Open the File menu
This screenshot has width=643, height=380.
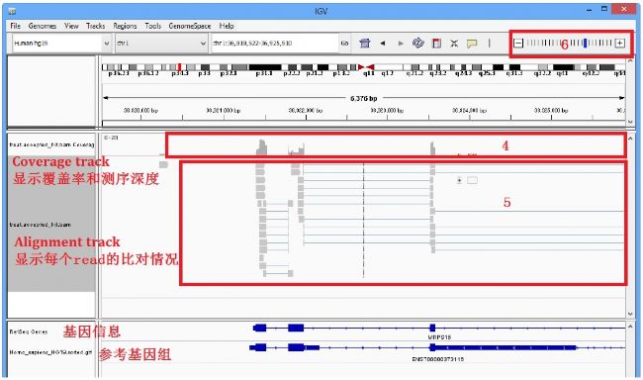[x=15, y=26]
